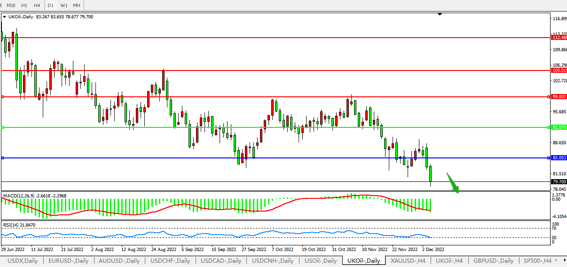Open the dropdown triangle beside UKOil-,Daily title
Viewport: 567px width, 267px height.
point(5,17)
